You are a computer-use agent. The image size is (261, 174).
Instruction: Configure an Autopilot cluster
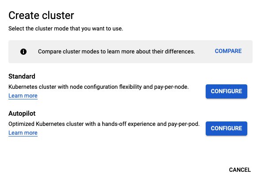(226, 129)
